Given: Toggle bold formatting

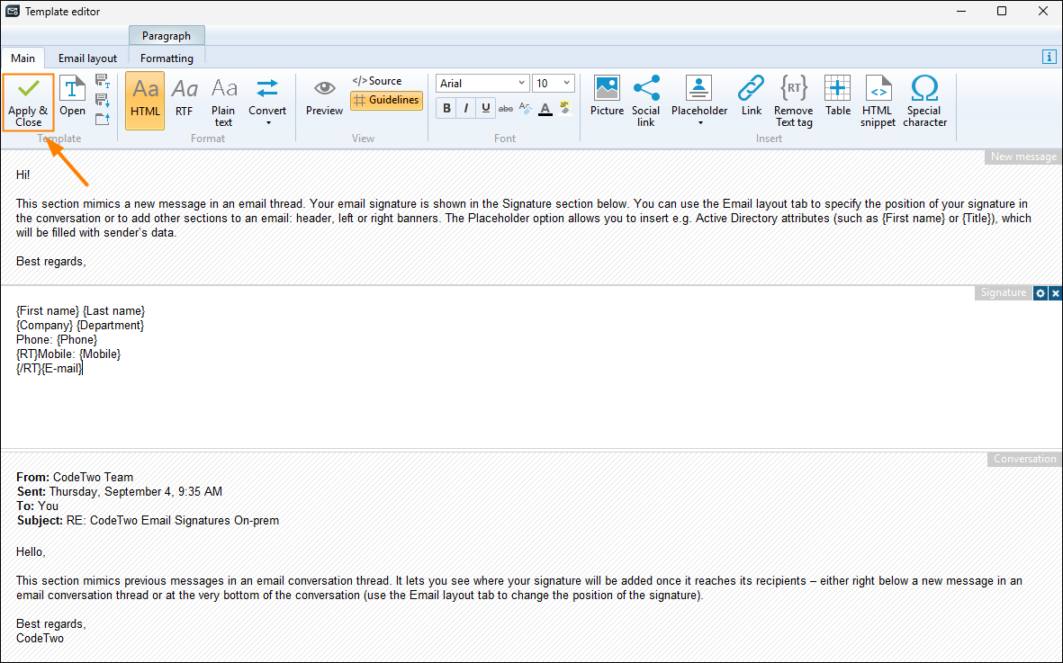Looking at the screenshot, I should tap(446, 109).
